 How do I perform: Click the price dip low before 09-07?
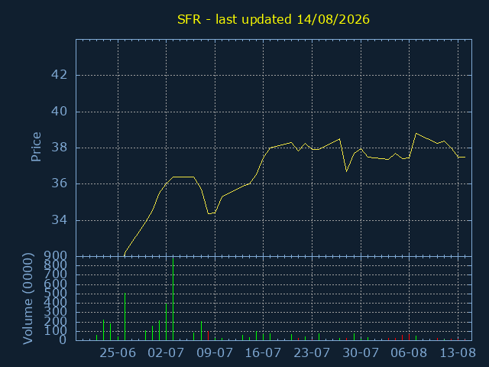(x=209, y=213)
